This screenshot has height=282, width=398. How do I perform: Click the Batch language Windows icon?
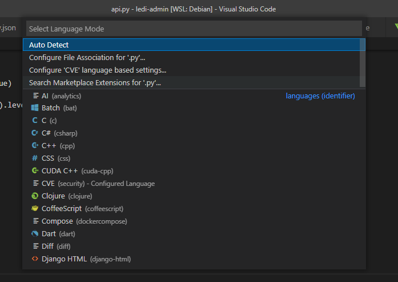point(35,108)
